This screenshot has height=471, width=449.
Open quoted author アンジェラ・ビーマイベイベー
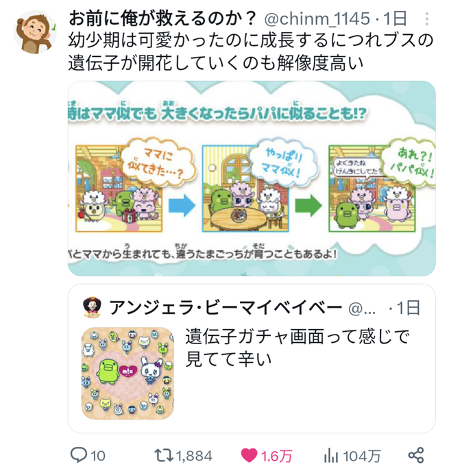pos(226,307)
